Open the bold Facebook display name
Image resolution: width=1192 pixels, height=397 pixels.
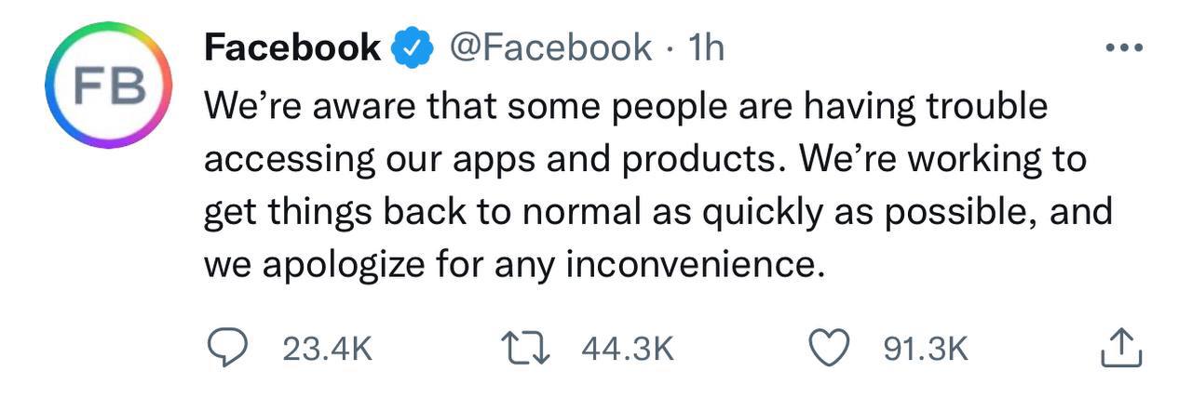291,47
